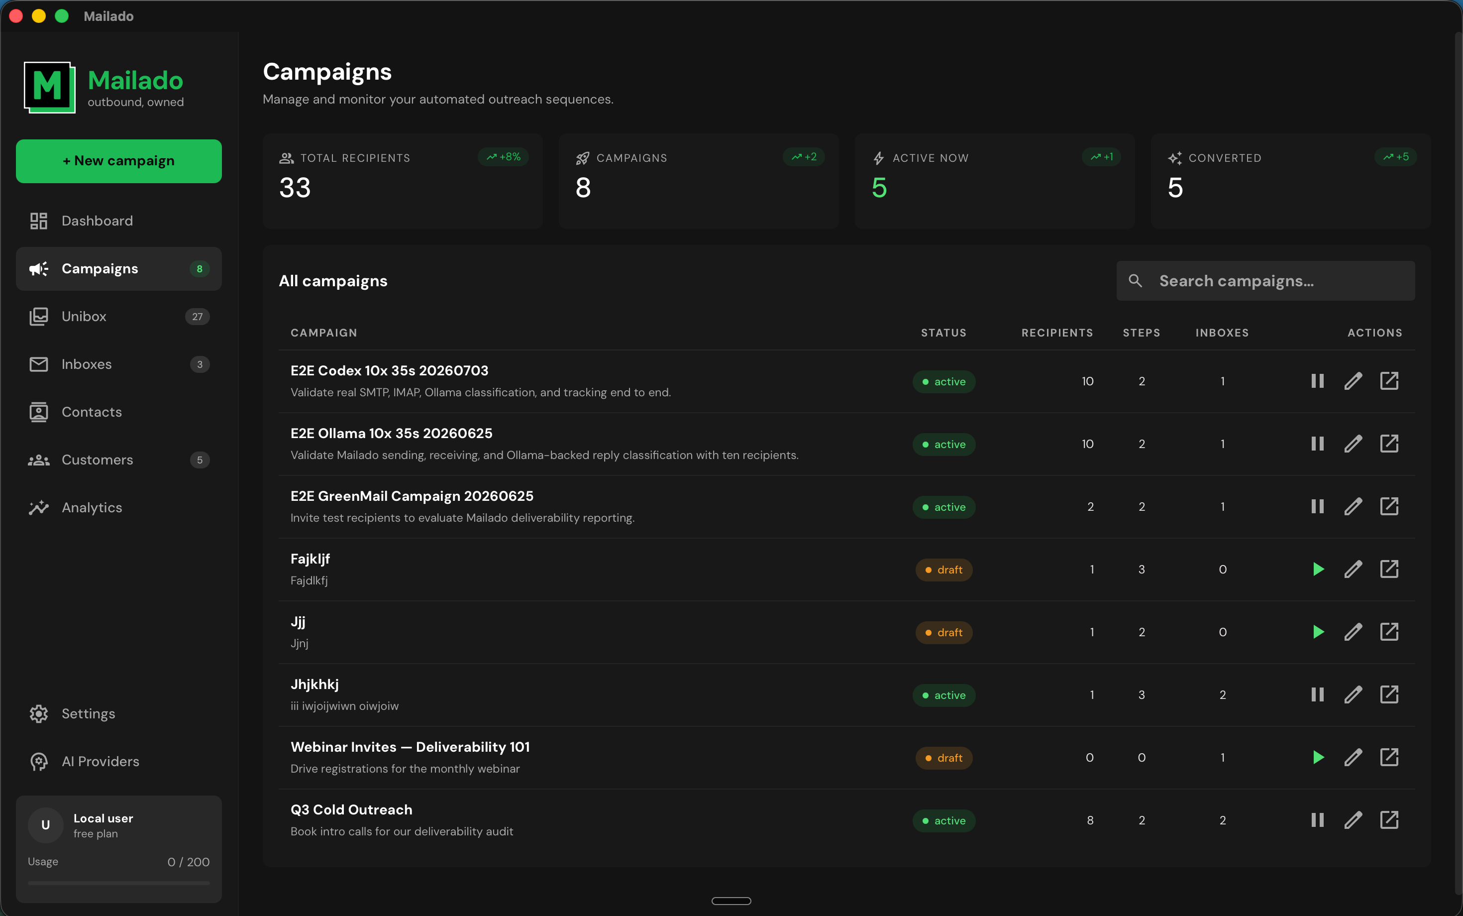Open Q3 Cold Outreach details icon
The width and height of the screenshot is (1463, 916).
click(1389, 820)
